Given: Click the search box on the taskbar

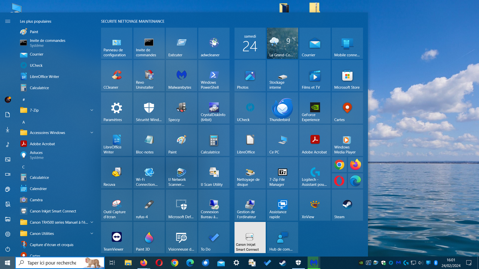Looking at the screenshot, I should click(x=60, y=263).
